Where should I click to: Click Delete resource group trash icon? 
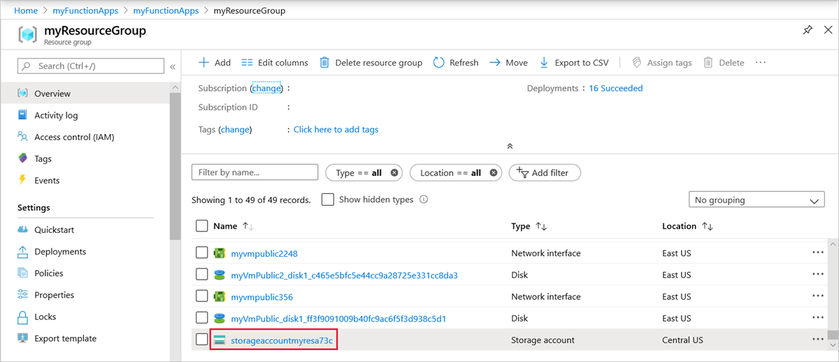pyautogui.click(x=324, y=63)
